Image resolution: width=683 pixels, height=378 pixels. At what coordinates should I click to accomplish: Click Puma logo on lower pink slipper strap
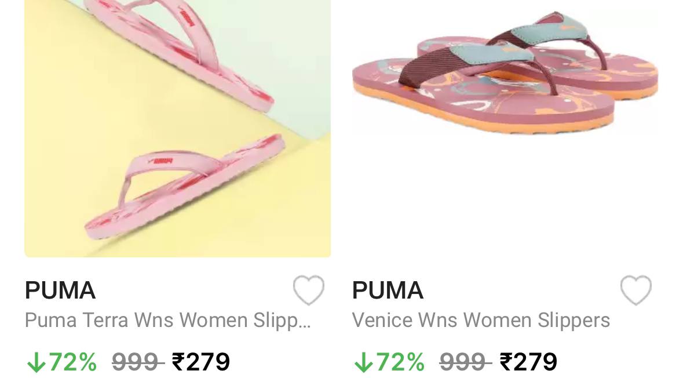pyautogui.click(x=160, y=161)
